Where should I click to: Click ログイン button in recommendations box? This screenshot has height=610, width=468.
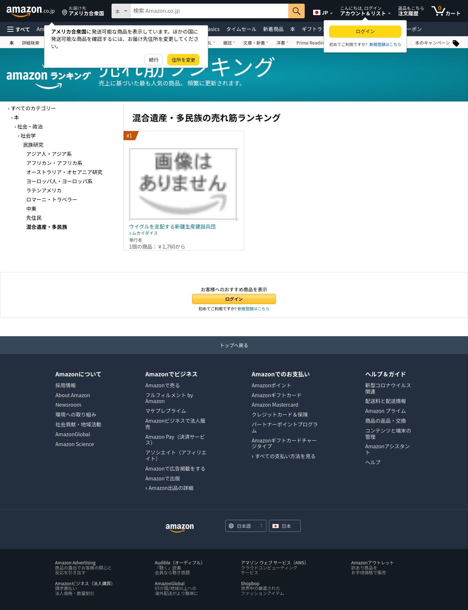pos(234,299)
